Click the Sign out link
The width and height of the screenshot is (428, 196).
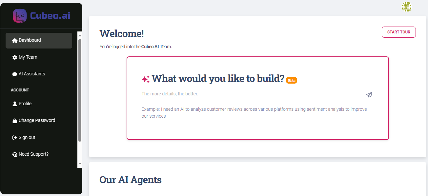point(27,137)
